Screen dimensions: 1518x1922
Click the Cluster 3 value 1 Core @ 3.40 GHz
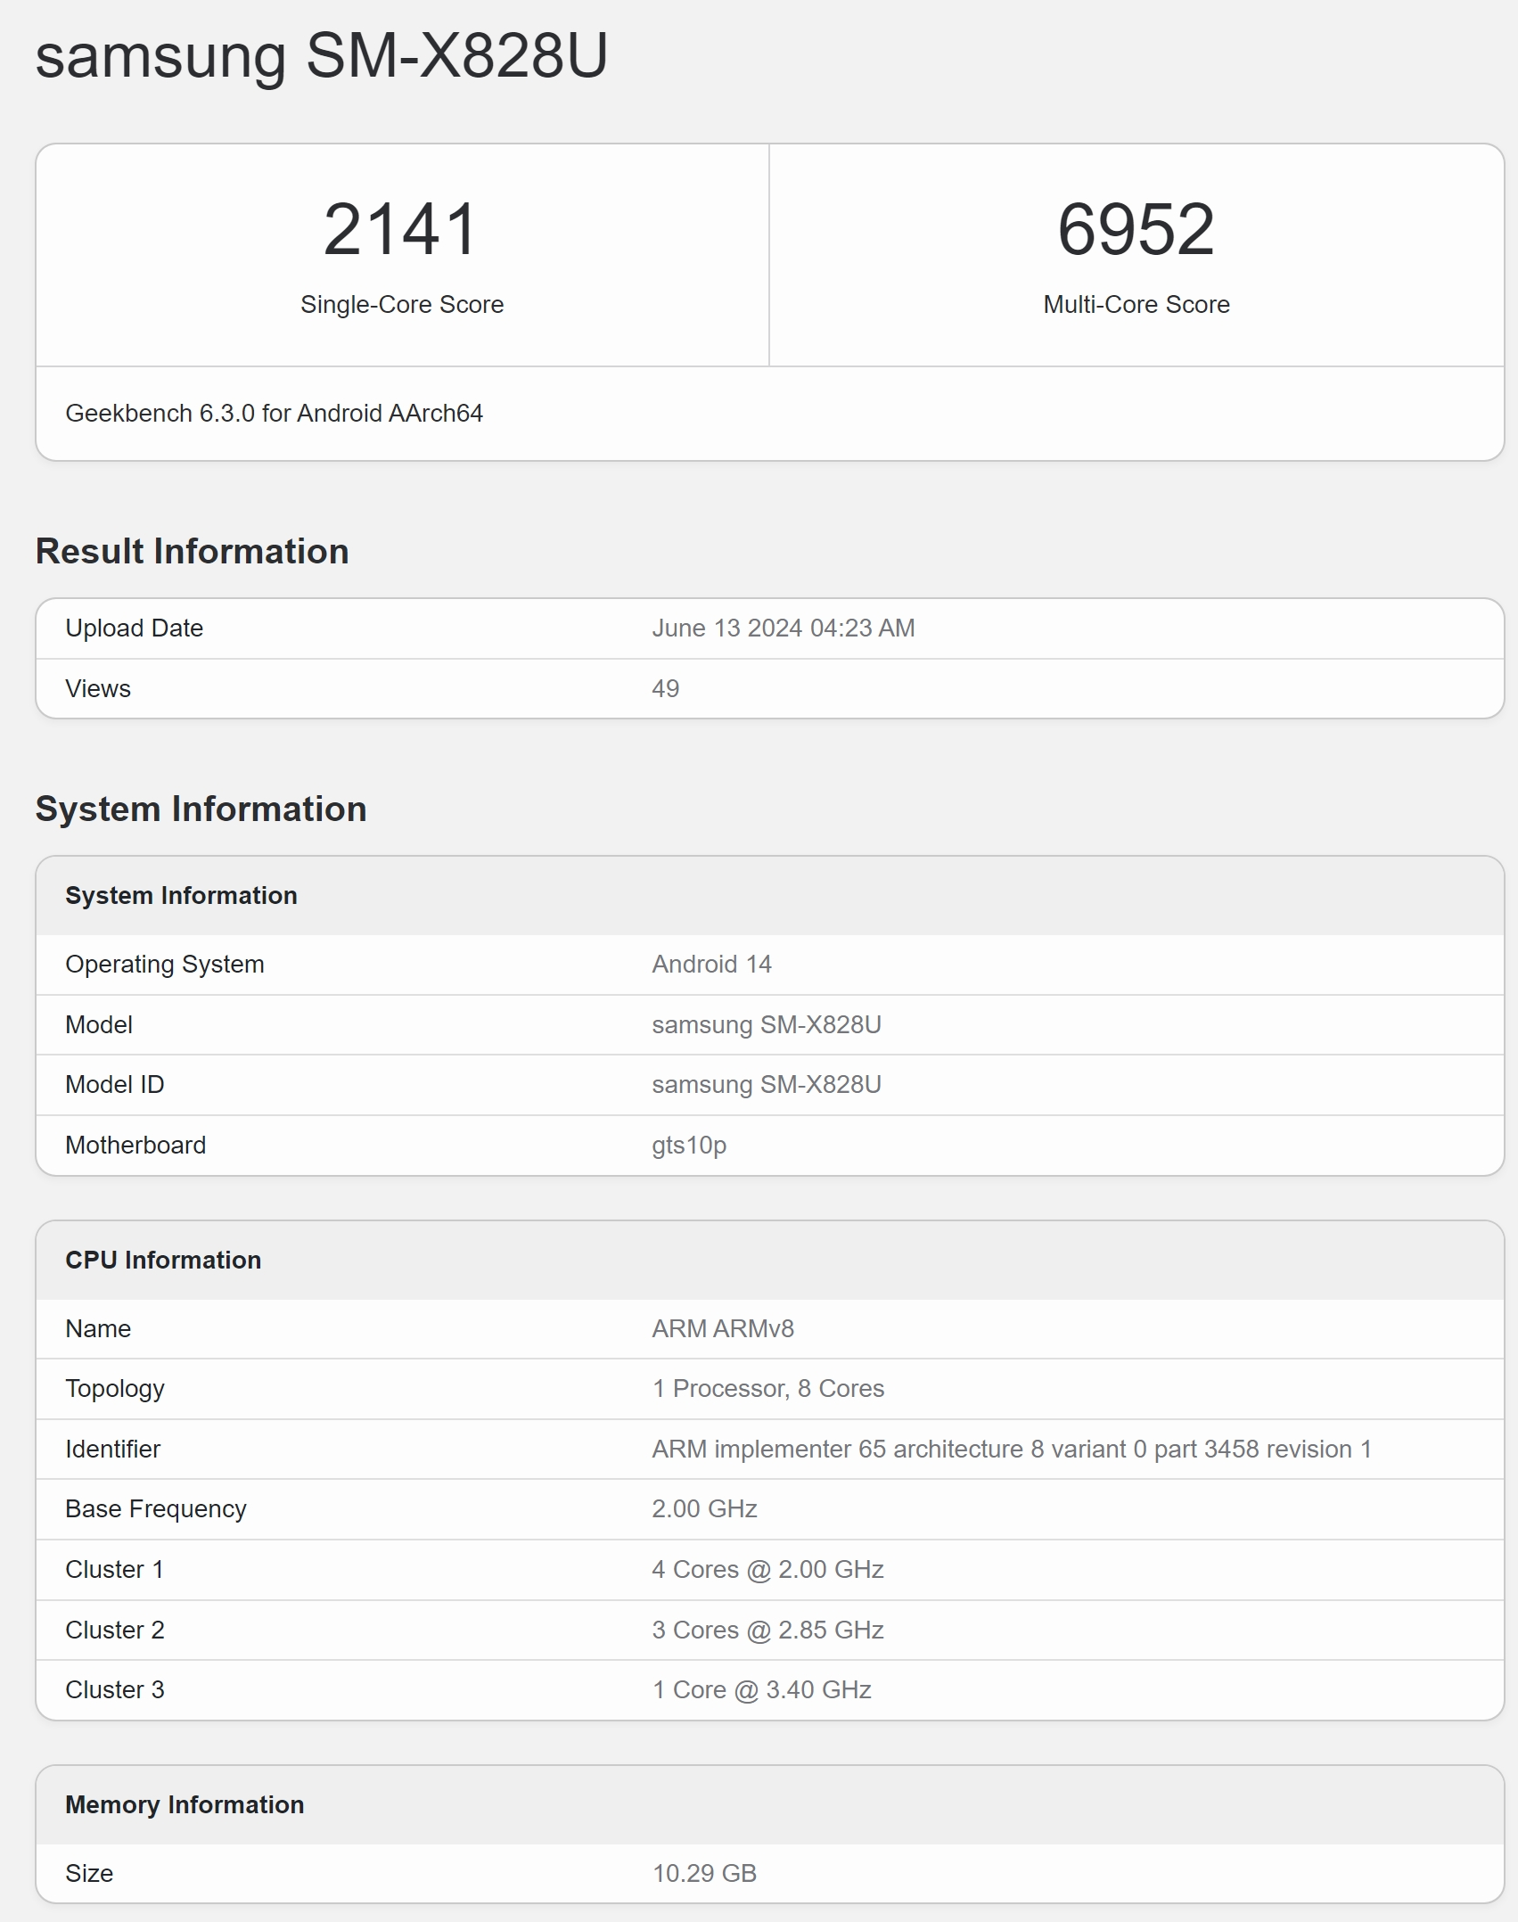761,1690
